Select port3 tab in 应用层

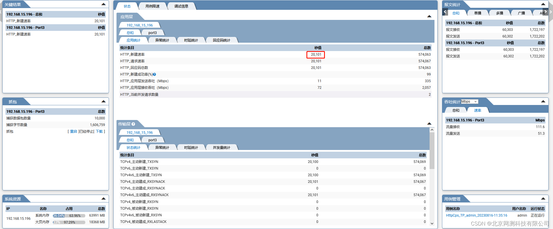tap(153, 33)
